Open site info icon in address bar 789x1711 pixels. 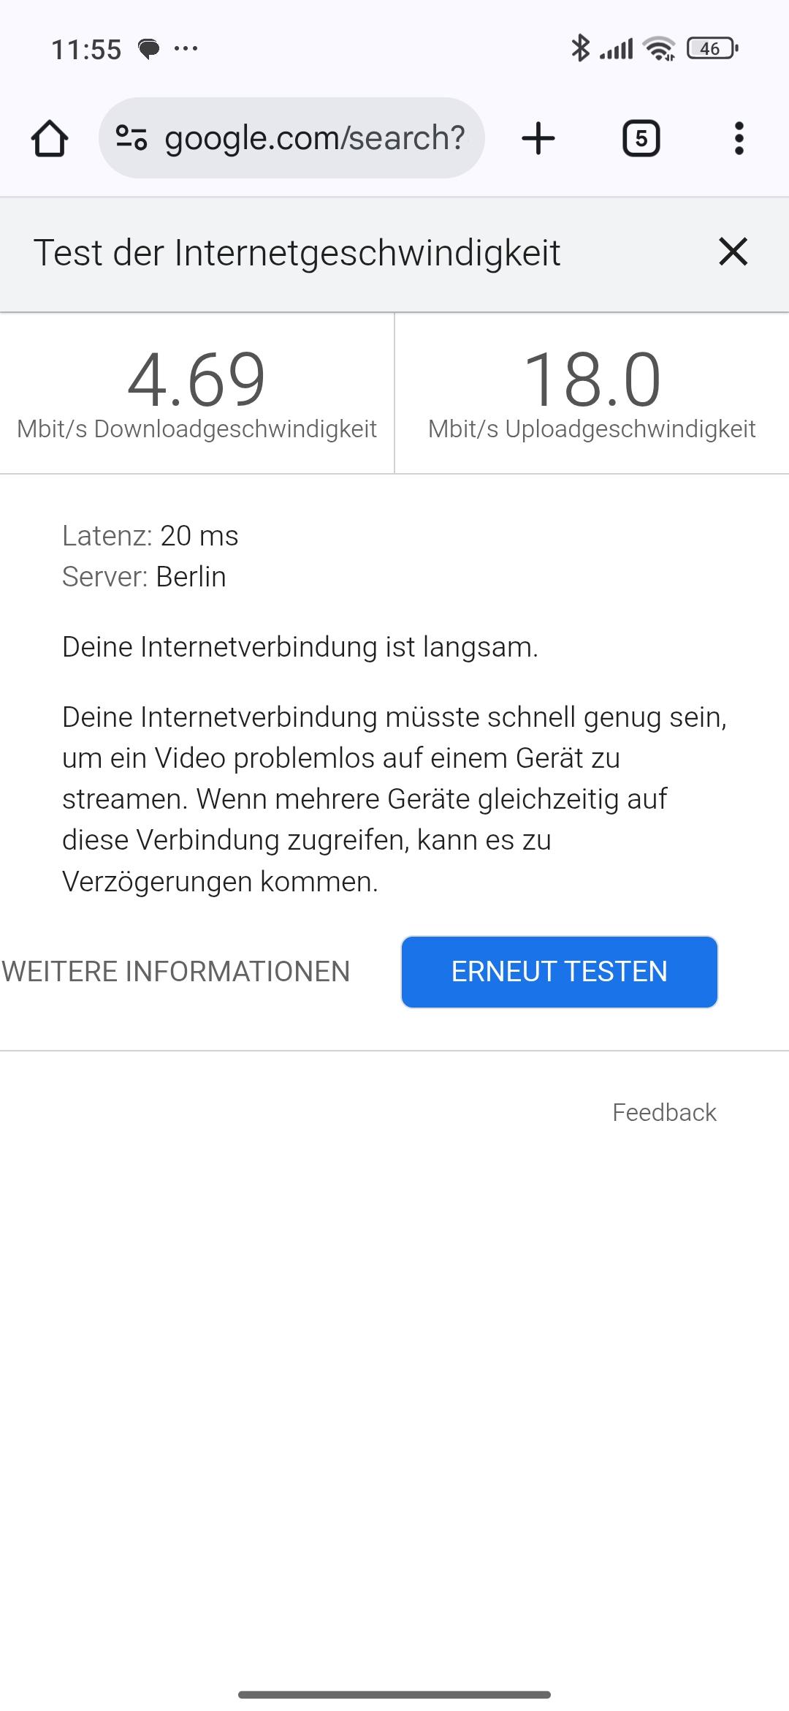click(131, 137)
